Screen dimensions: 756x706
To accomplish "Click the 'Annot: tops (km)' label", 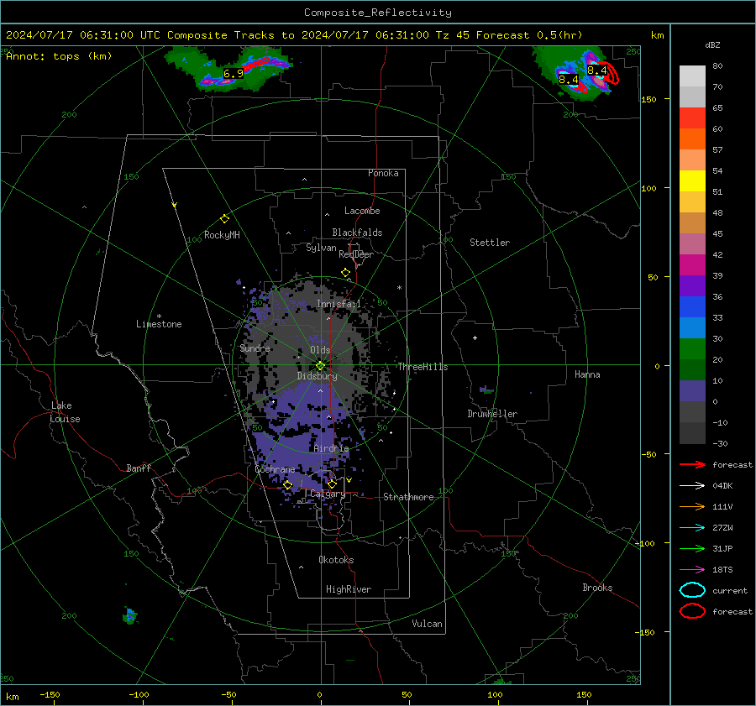I will [x=59, y=56].
